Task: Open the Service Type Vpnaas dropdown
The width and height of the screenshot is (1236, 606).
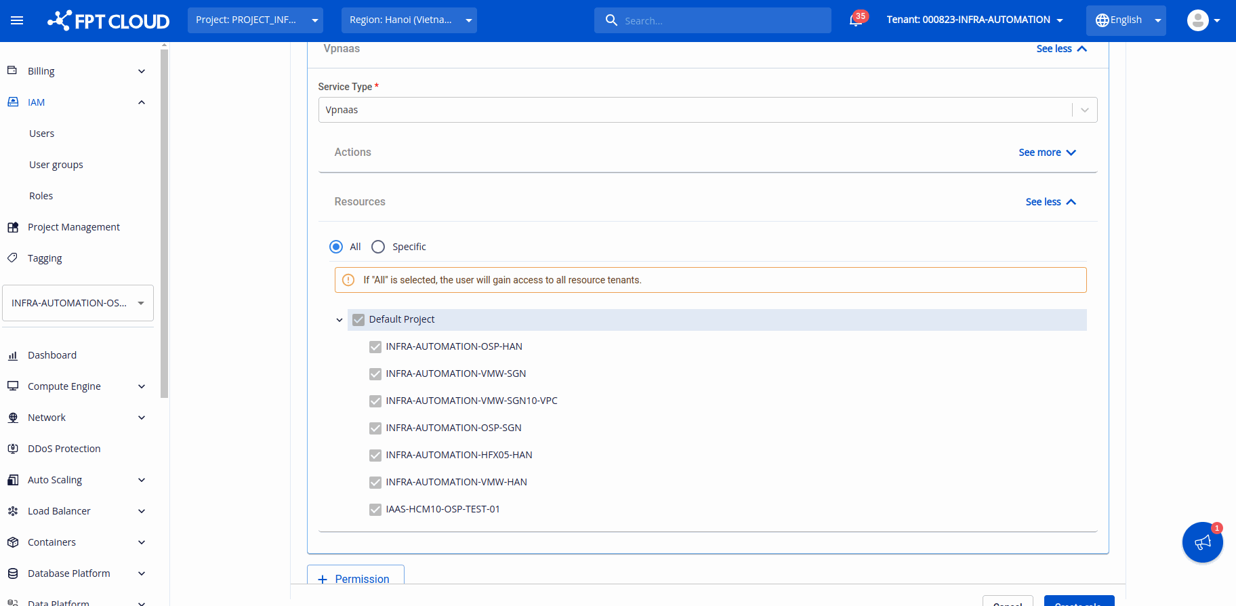Action: tap(707, 110)
